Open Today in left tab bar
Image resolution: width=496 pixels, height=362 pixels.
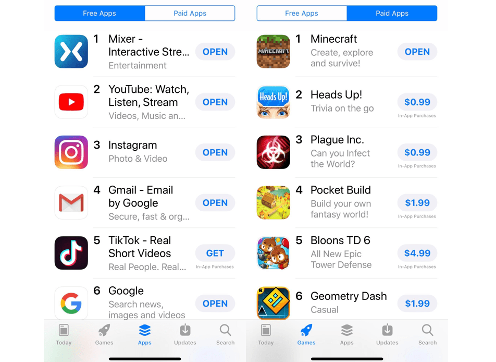[64, 335]
